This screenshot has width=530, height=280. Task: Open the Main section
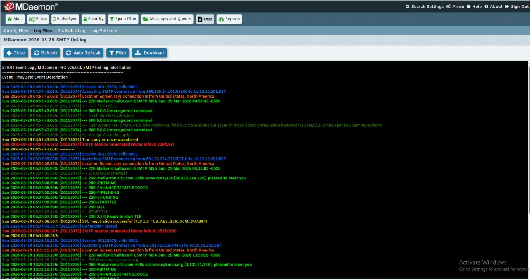click(x=15, y=19)
